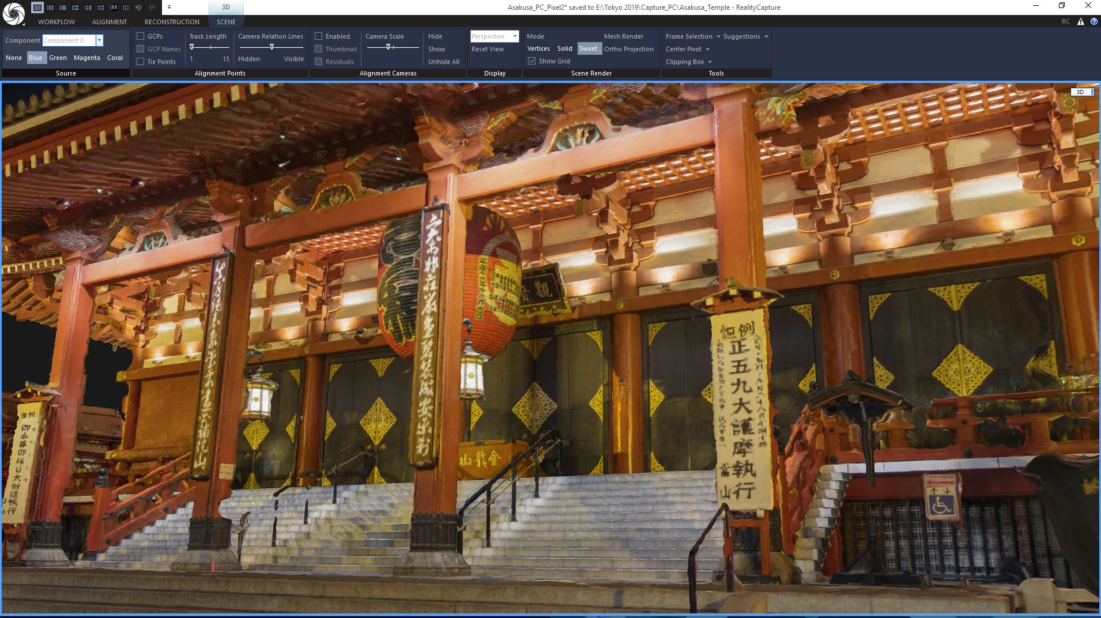Click the Reset View button
This screenshot has height=618, width=1101.
(x=488, y=49)
